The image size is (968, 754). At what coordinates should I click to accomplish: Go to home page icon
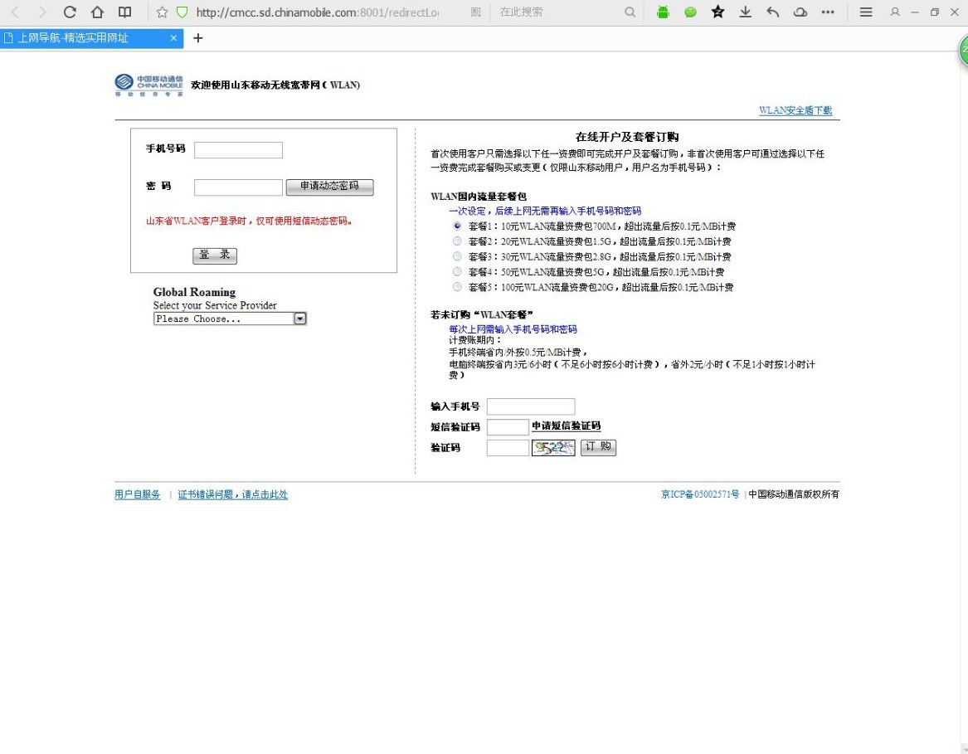pos(97,12)
